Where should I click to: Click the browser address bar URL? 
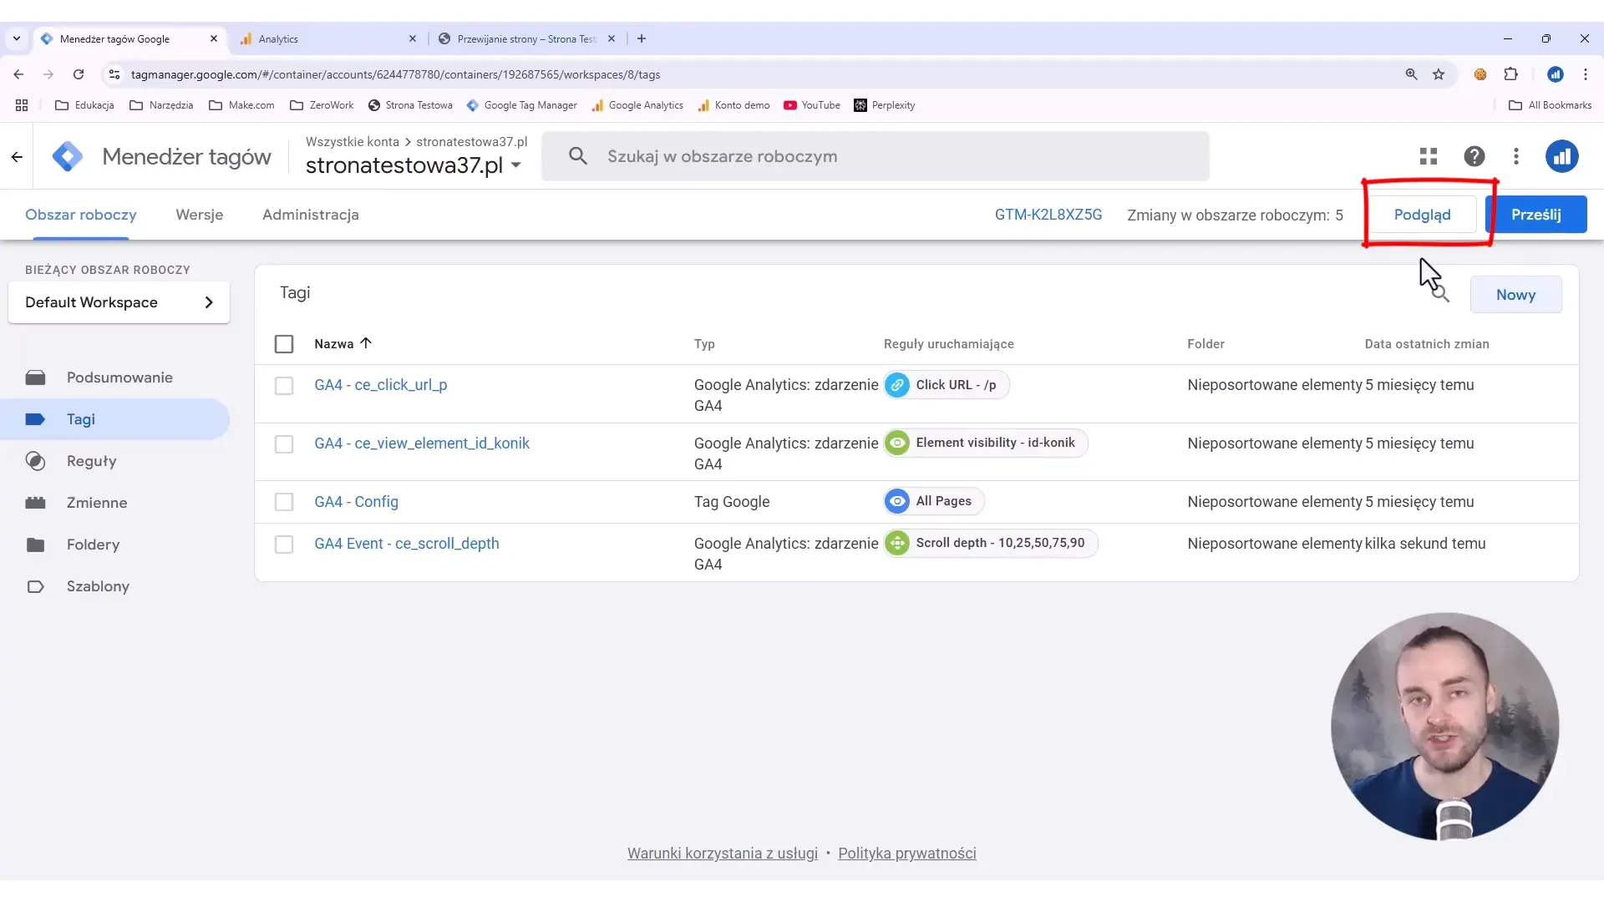click(x=396, y=74)
